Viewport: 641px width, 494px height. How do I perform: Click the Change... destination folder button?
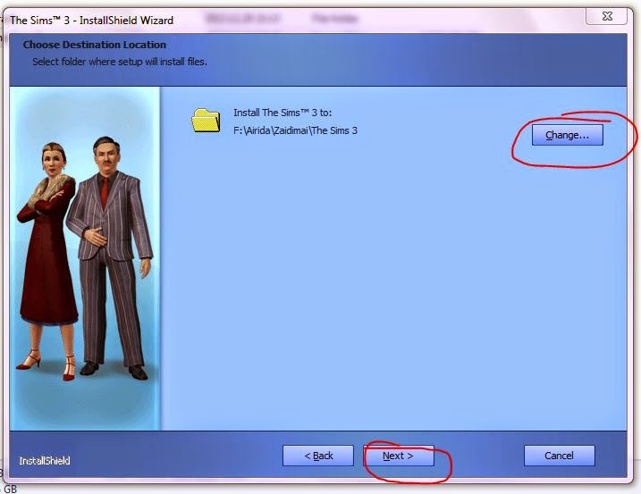pyautogui.click(x=568, y=135)
